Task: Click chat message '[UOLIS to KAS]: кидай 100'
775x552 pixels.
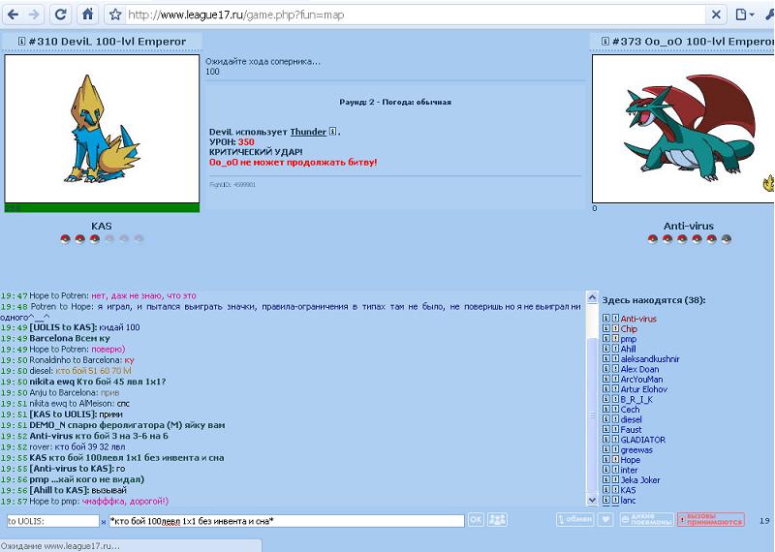Action: [x=84, y=327]
